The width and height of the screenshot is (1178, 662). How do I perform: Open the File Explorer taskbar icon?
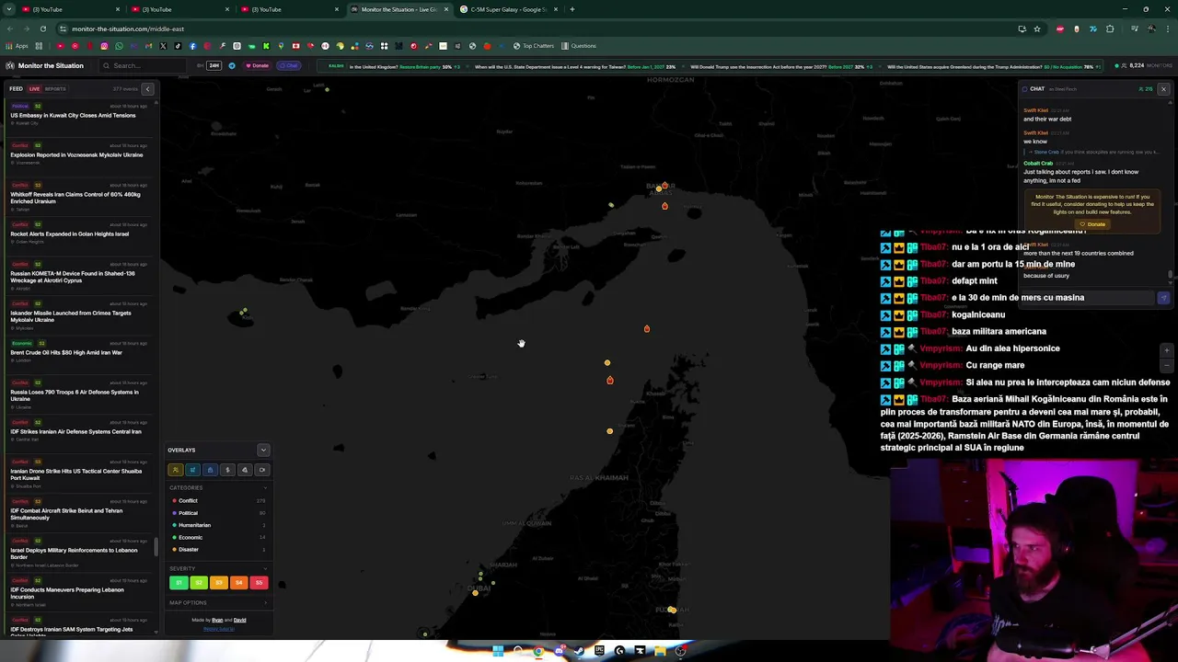pyautogui.click(x=660, y=651)
